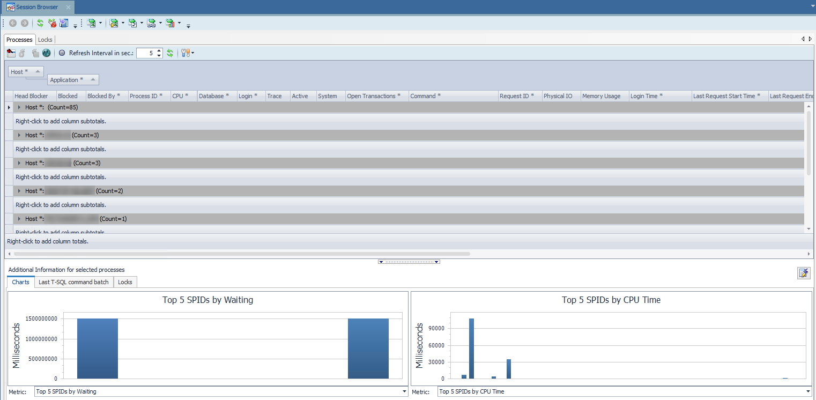Click the grid icon with the bar chart overlay
The height and width of the screenshot is (400, 816).
[170, 23]
